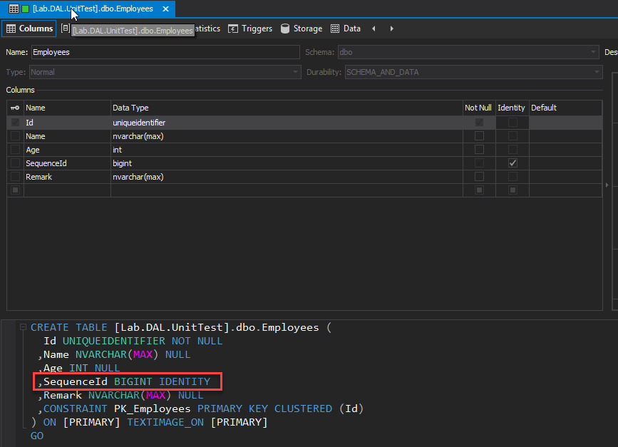Click the primary key column header icon
The image size is (618, 447).
pyautogui.click(x=15, y=108)
